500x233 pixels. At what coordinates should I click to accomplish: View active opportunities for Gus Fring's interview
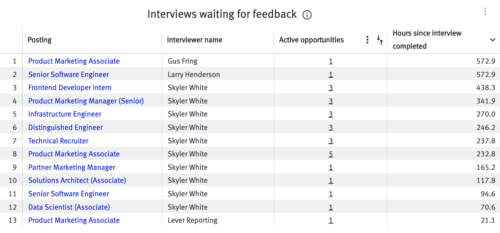point(331,61)
